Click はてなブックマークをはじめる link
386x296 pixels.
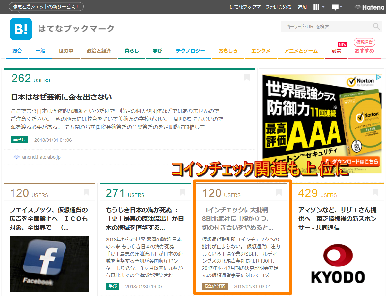[x=261, y=7]
